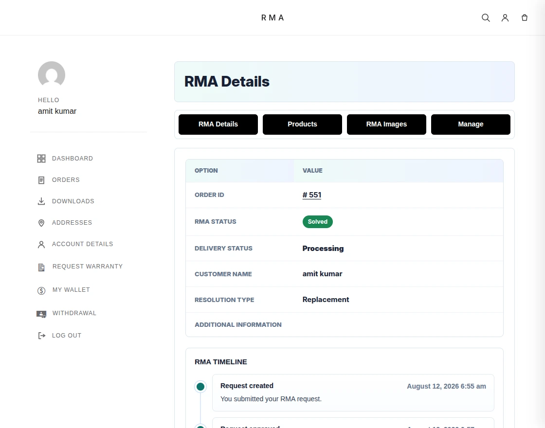Click the Addresses location pin icon
The image size is (545, 428).
41,223
